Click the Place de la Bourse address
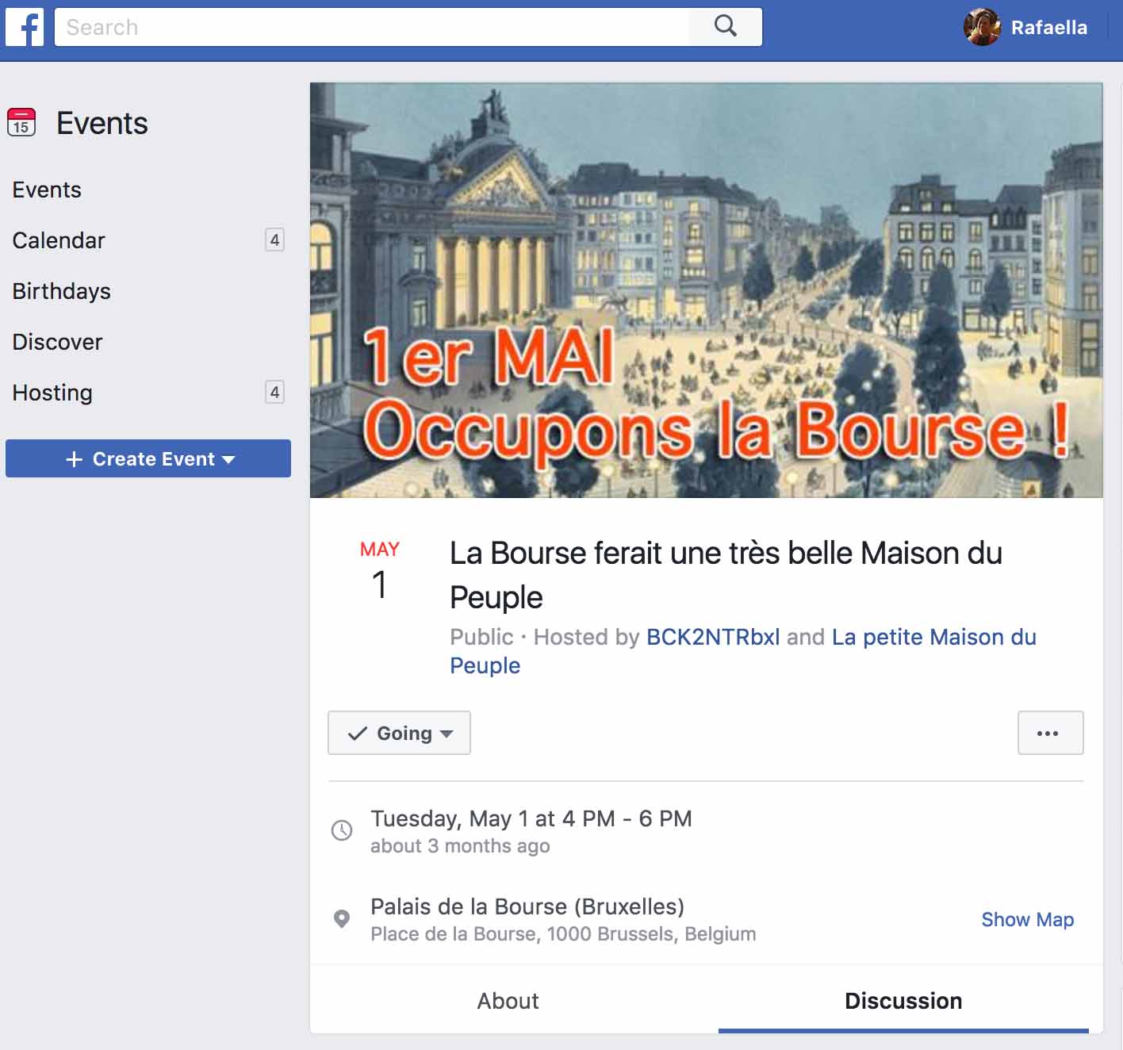Image resolution: width=1123 pixels, height=1050 pixels. (x=563, y=934)
